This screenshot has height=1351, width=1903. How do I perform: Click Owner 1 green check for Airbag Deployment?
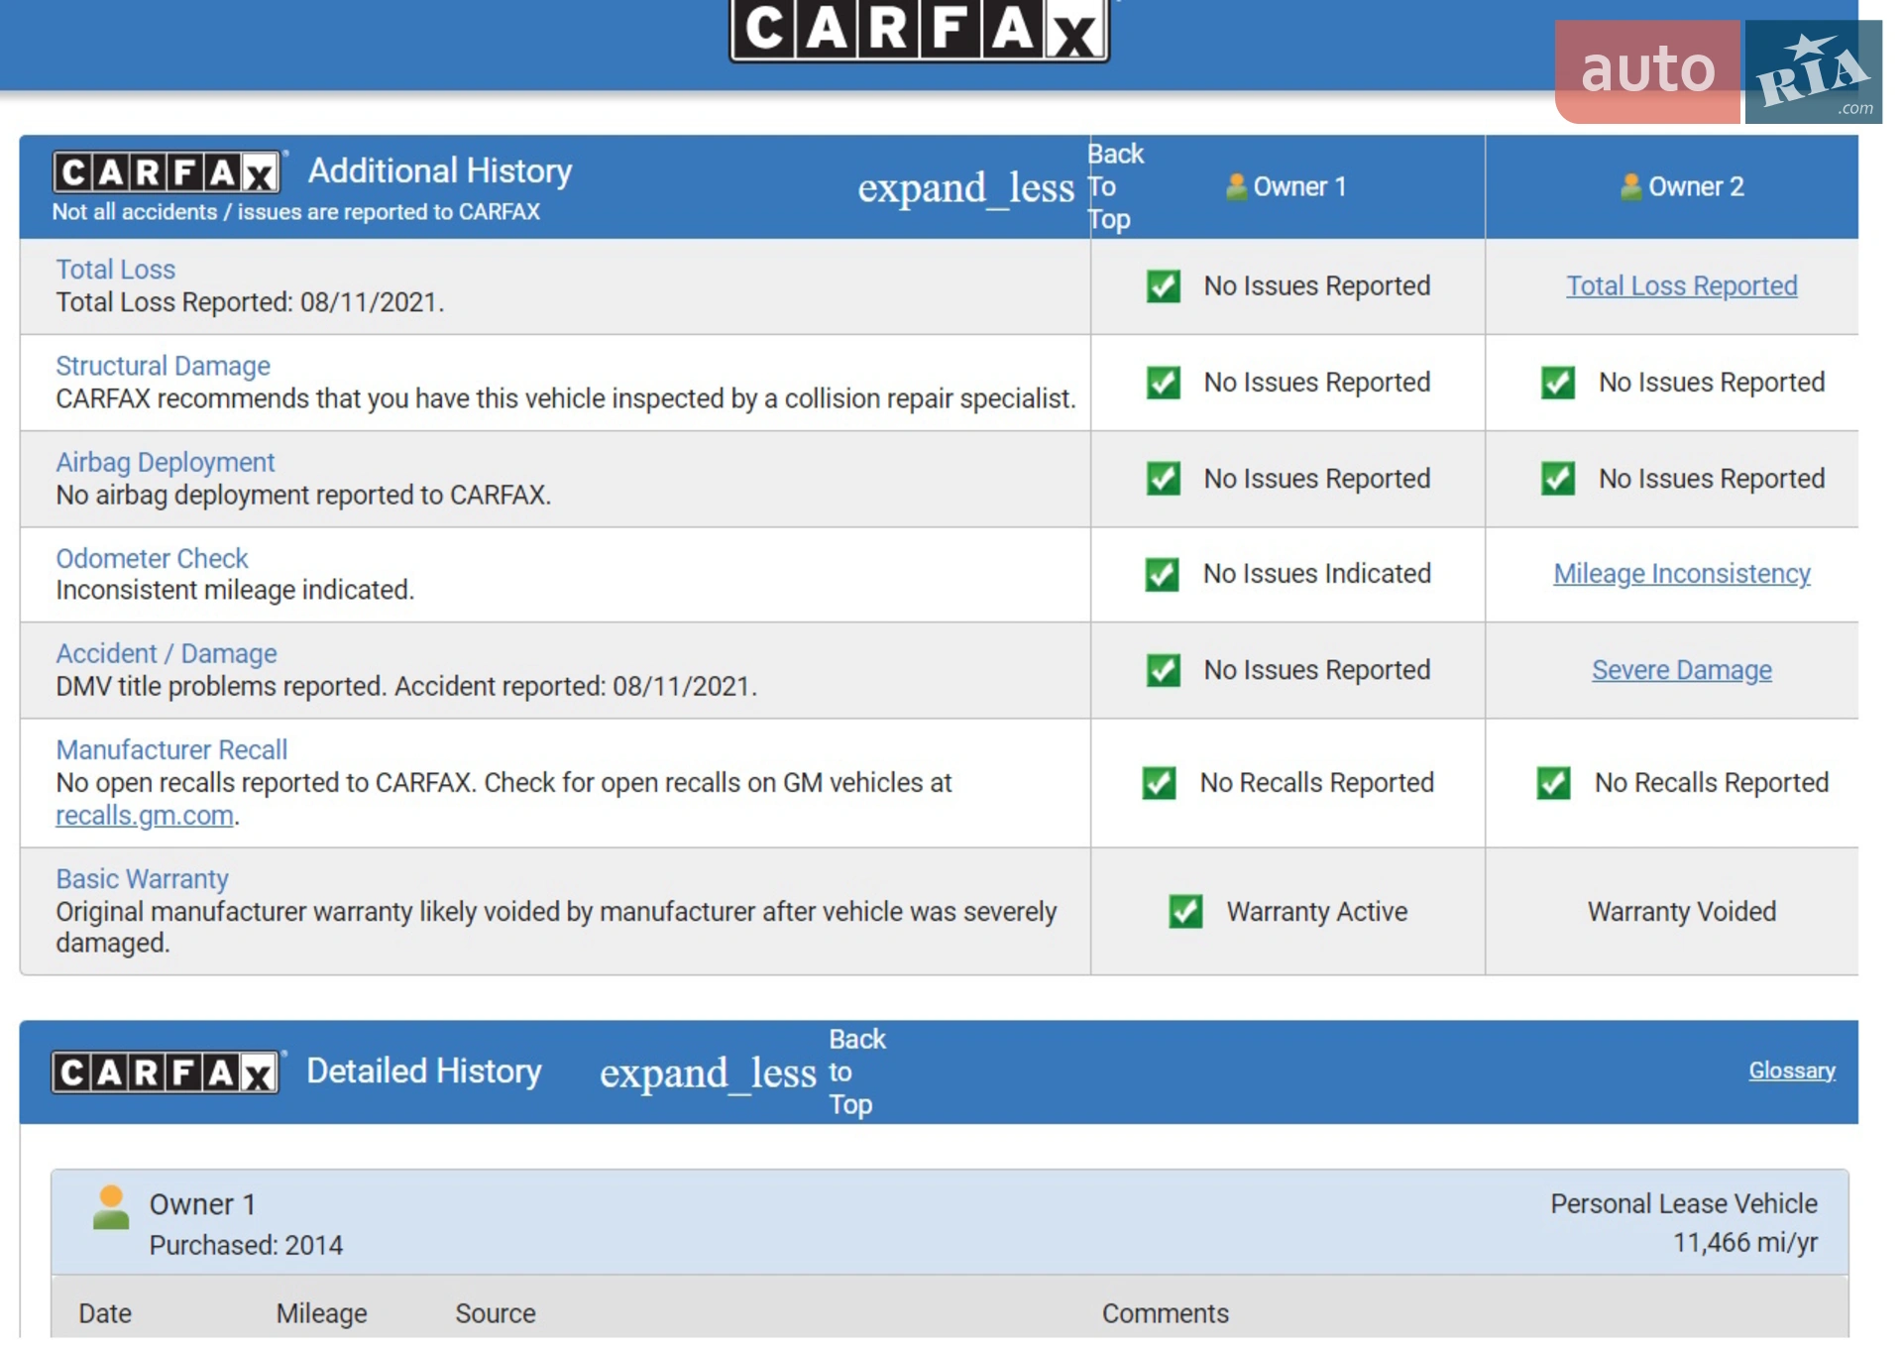(x=1164, y=479)
